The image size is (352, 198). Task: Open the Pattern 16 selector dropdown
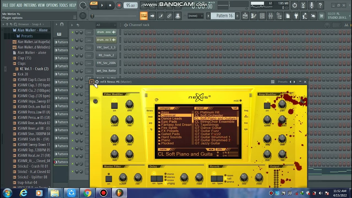point(224,16)
